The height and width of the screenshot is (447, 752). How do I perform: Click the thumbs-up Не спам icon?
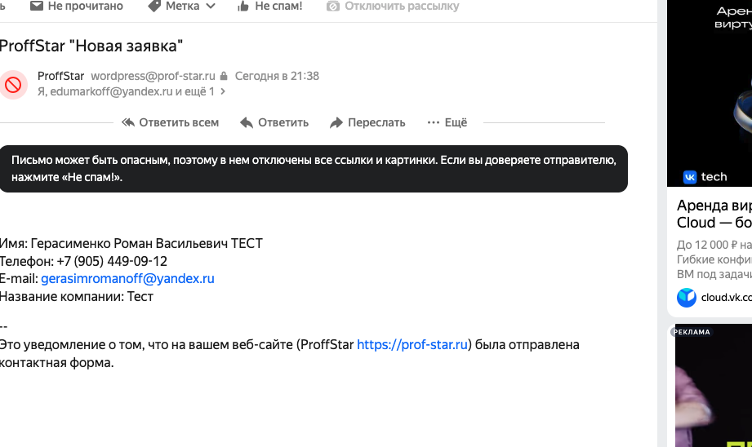(243, 7)
